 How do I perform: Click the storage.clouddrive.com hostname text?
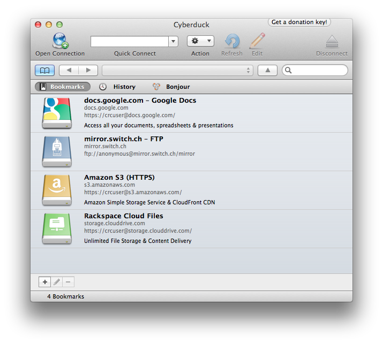(115, 223)
